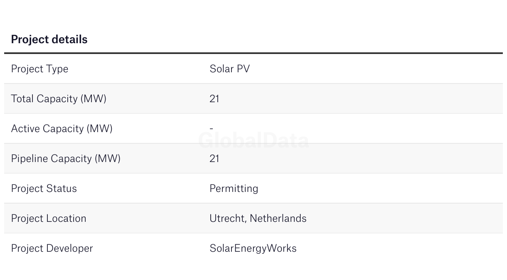This screenshot has width=507, height=280.
Task: Click the Active Capacity dash value
Action: point(212,128)
